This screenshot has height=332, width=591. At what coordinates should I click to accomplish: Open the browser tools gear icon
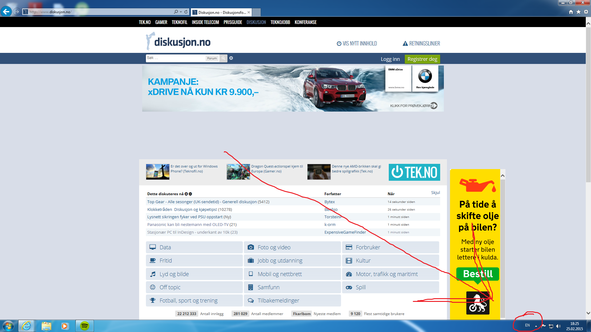pyautogui.click(x=586, y=12)
